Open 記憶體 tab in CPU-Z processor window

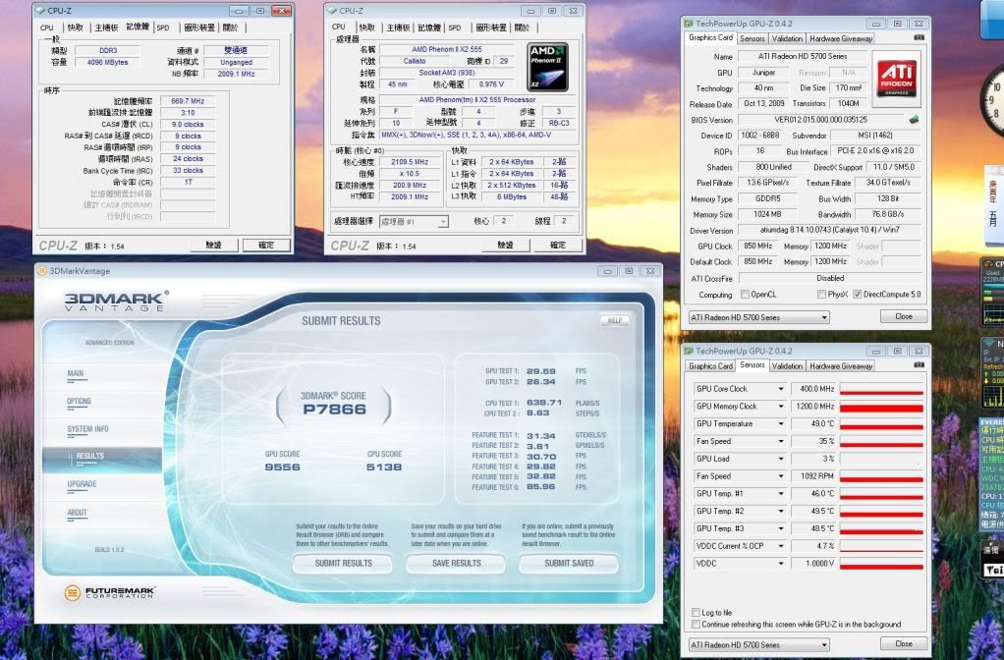[429, 27]
